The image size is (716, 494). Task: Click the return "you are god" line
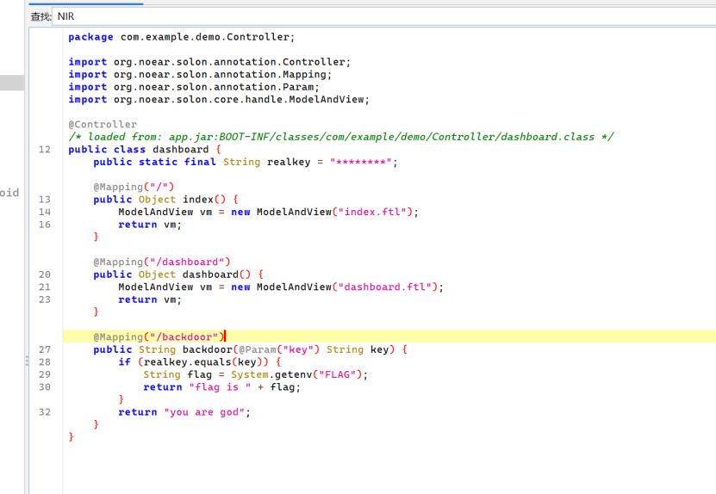(x=184, y=412)
